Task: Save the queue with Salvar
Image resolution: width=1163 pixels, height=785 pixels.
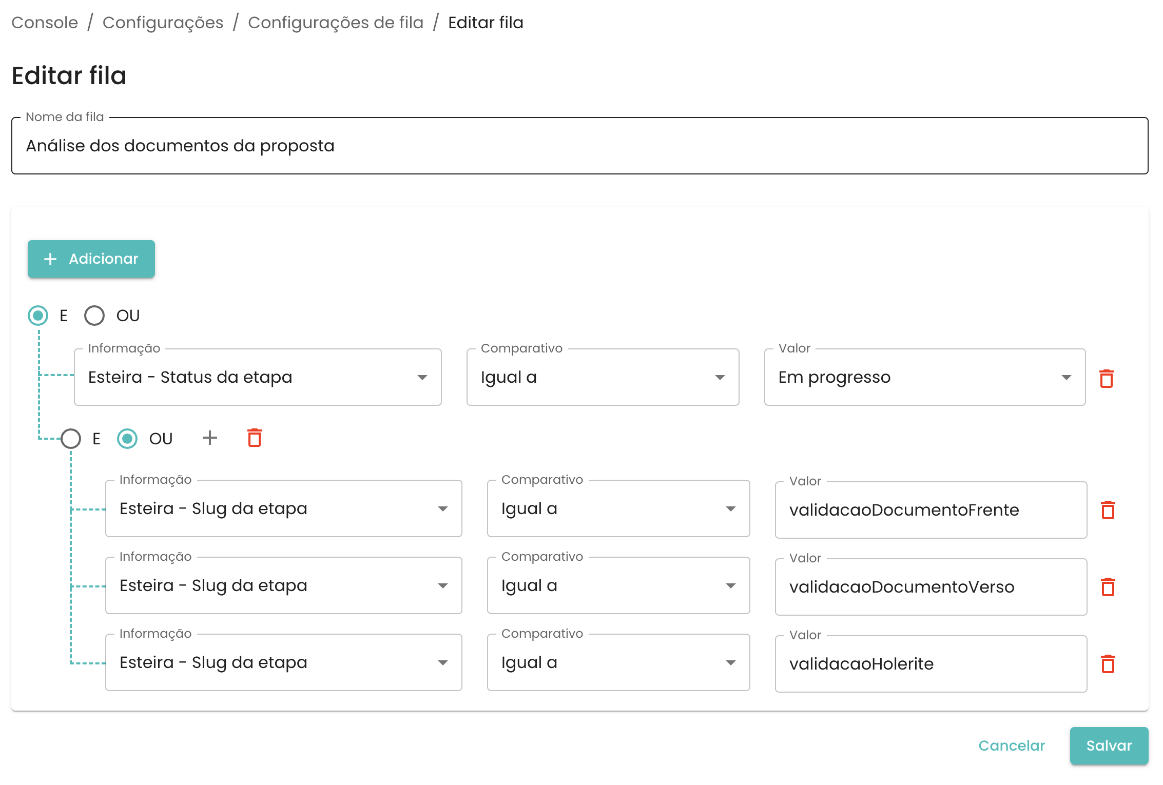Action: pos(1109,745)
